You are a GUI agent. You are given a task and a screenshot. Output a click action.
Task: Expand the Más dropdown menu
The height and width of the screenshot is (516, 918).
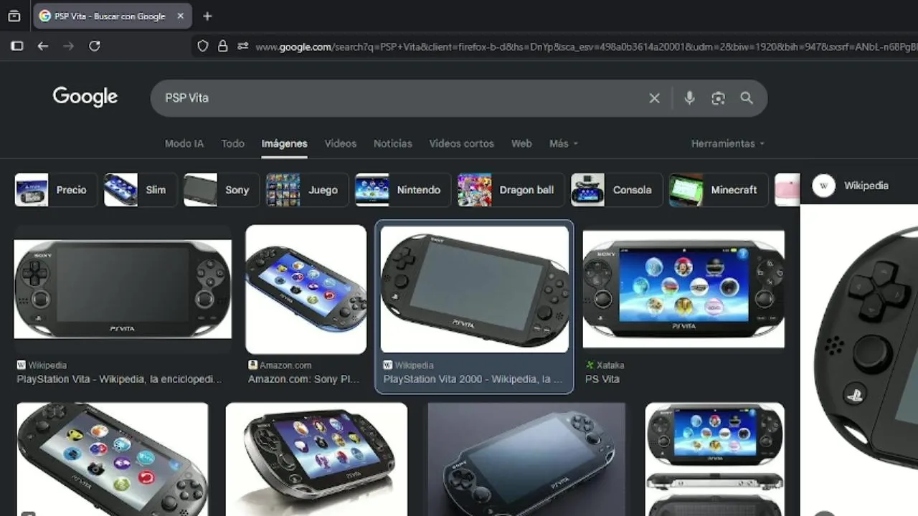(x=564, y=143)
